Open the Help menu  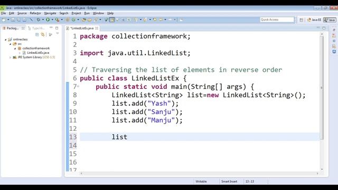coord(110,13)
